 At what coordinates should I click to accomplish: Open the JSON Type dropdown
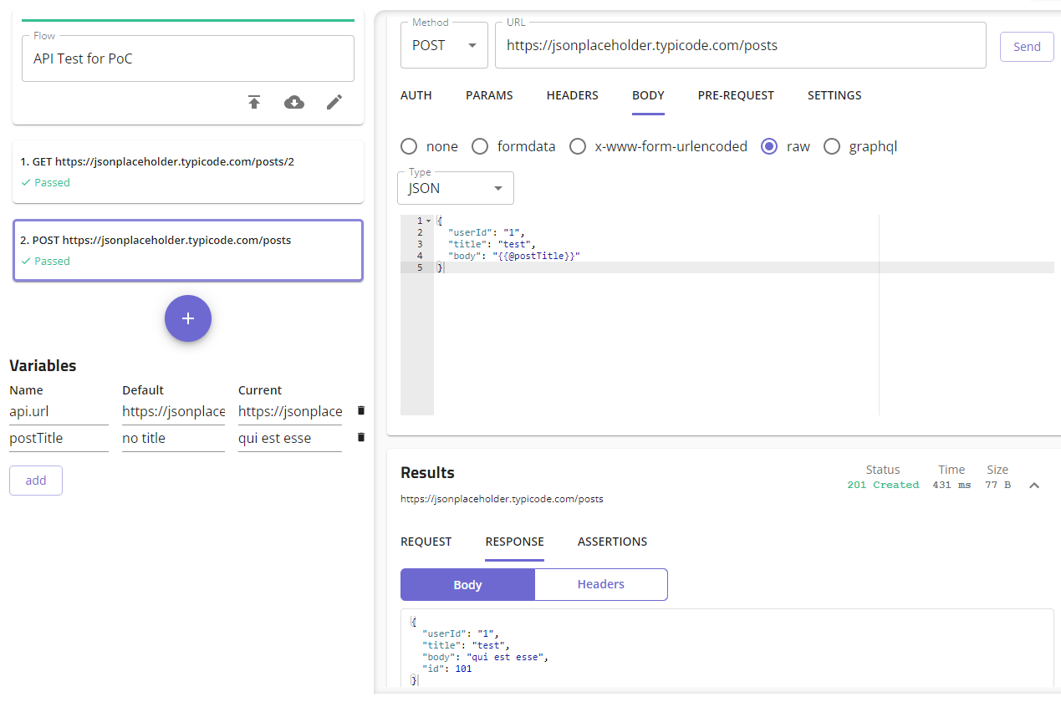pos(456,188)
